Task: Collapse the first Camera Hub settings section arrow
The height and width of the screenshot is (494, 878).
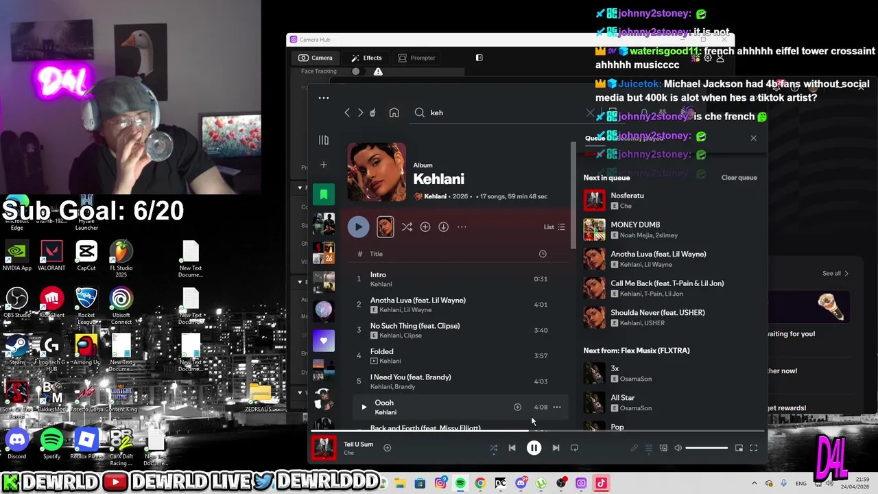Action: (300, 188)
